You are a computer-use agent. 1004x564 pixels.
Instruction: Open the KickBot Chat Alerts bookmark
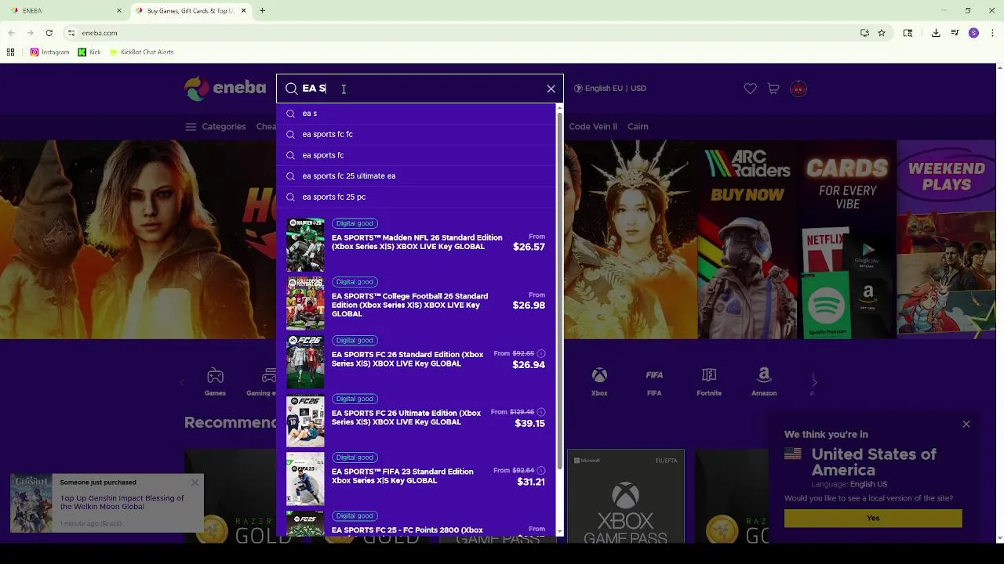[x=141, y=52]
